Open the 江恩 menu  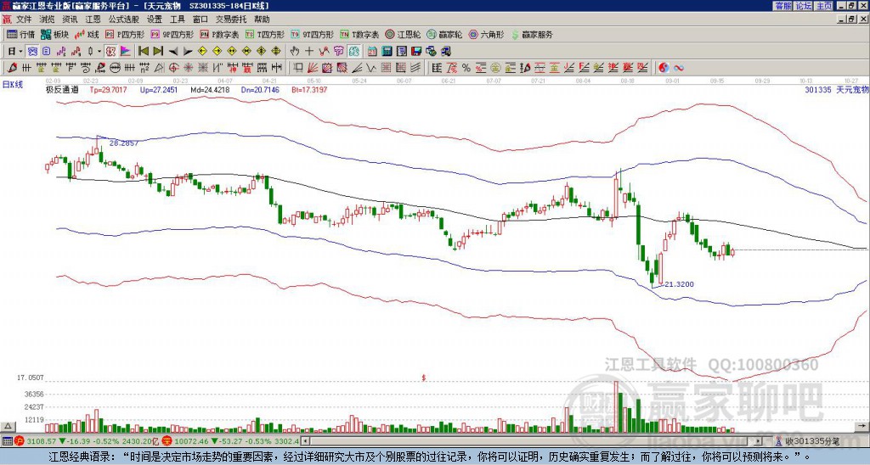(93, 20)
